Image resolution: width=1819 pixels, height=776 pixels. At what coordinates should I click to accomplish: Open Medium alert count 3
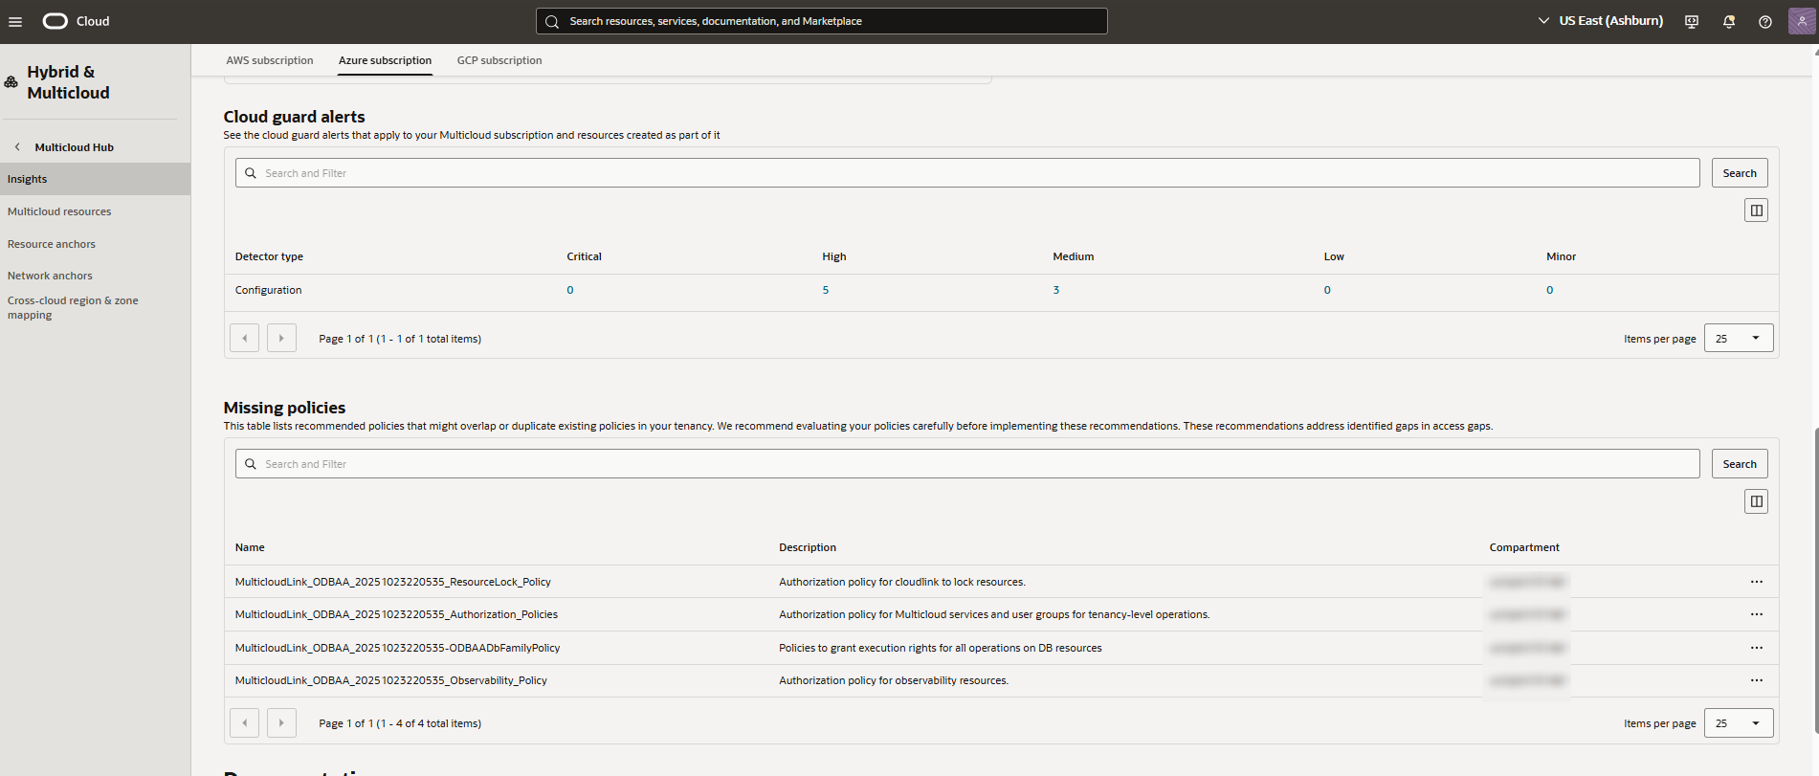pos(1056,290)
